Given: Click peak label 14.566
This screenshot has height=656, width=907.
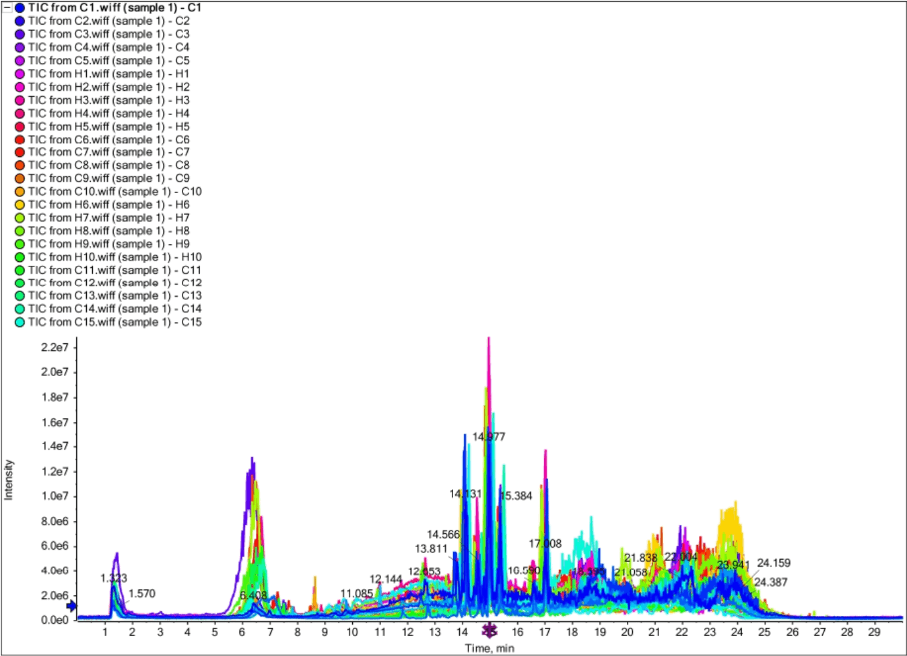Looking at the screenshot, I should tap(443, 534).
